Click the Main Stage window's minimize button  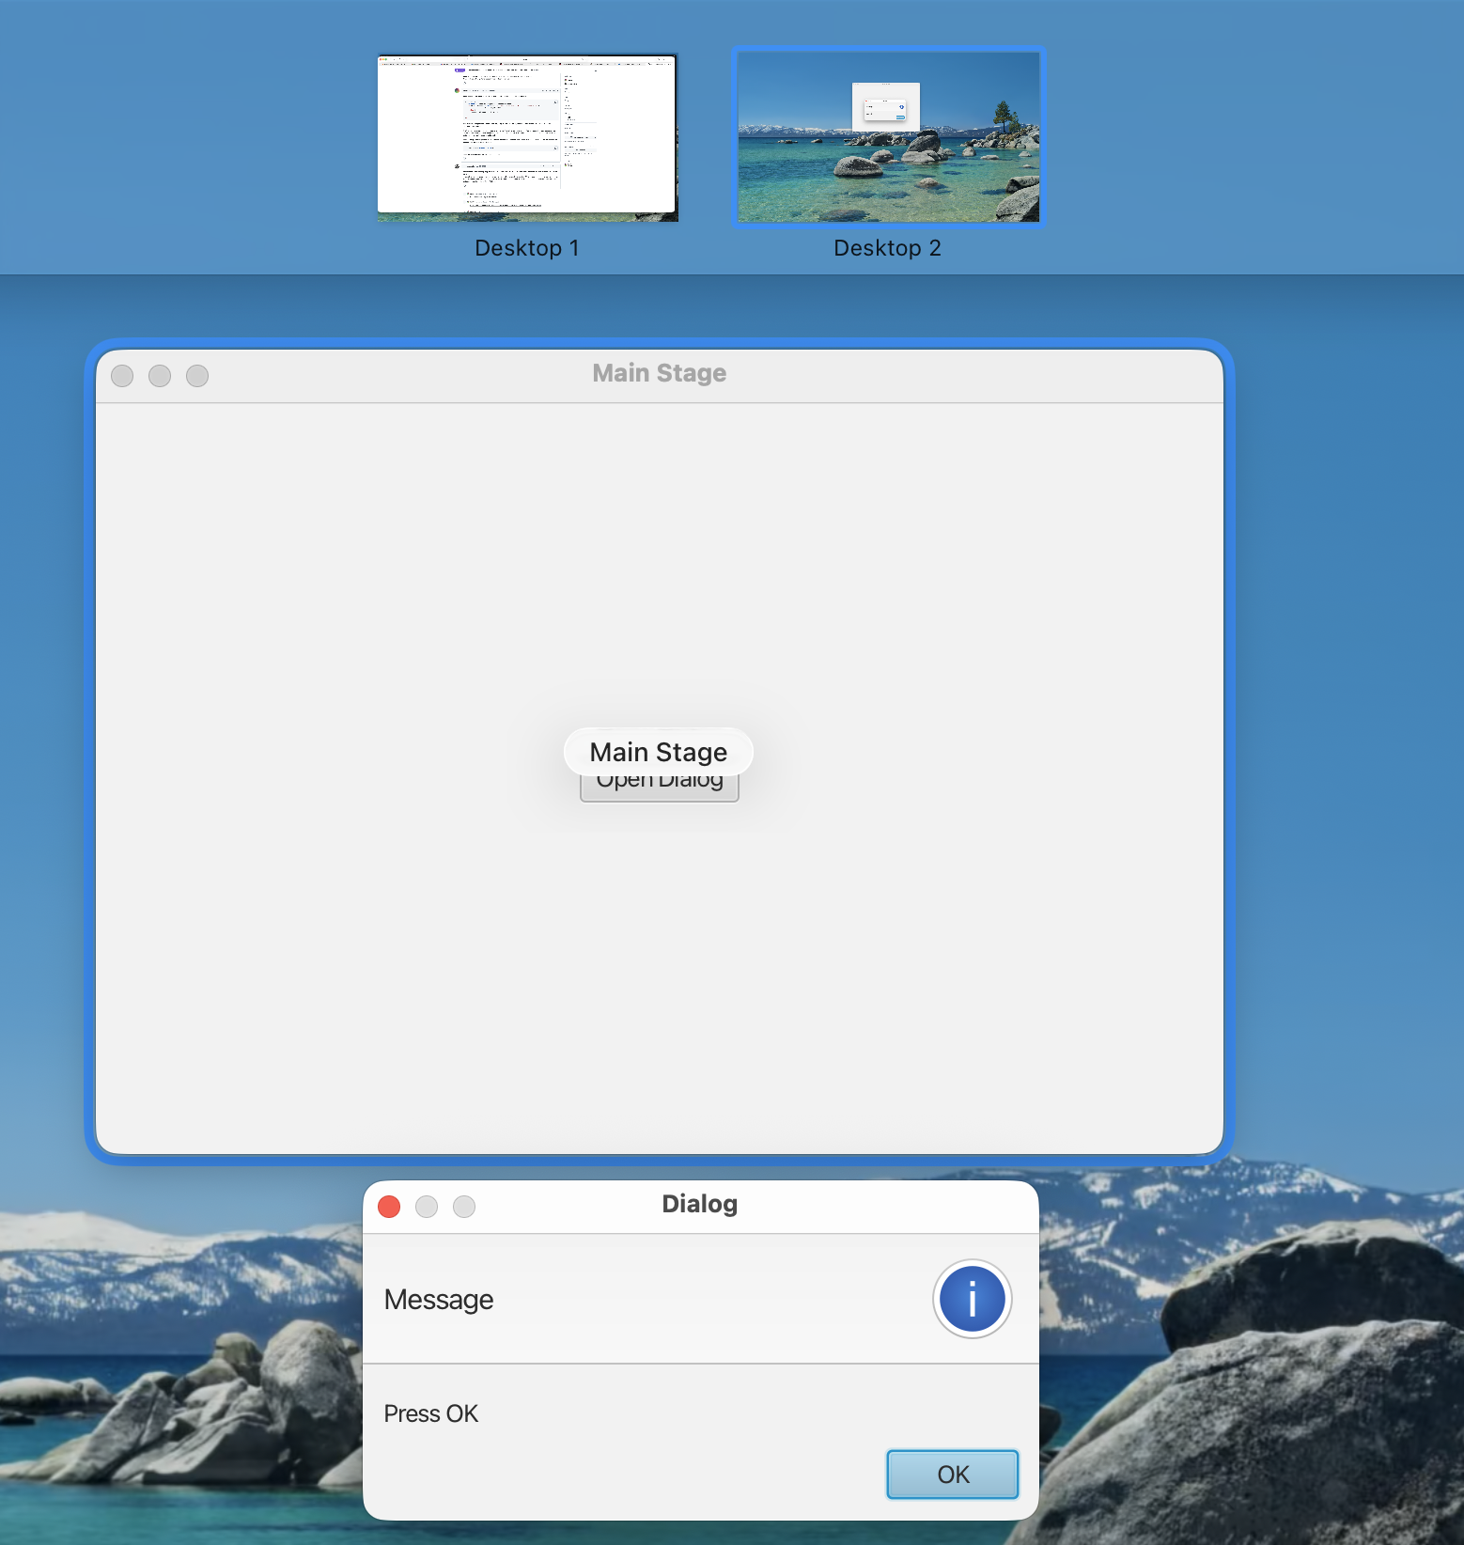pyautogui.click(x=160, y=376)
